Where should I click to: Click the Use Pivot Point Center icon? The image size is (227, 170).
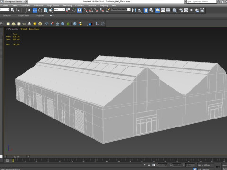click(x=68, y=10)
